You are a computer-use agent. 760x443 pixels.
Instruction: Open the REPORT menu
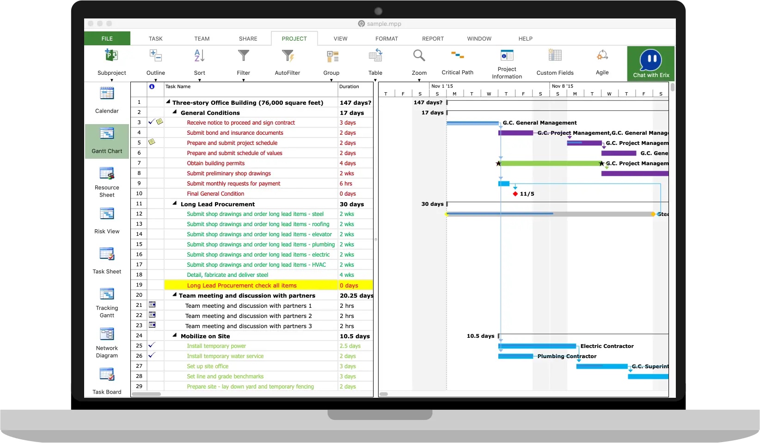(x=433, y=39)
